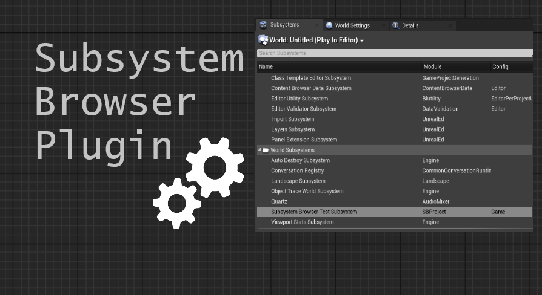
Task: Click the ContentBrowserData module cell
Action: point(447,88)
